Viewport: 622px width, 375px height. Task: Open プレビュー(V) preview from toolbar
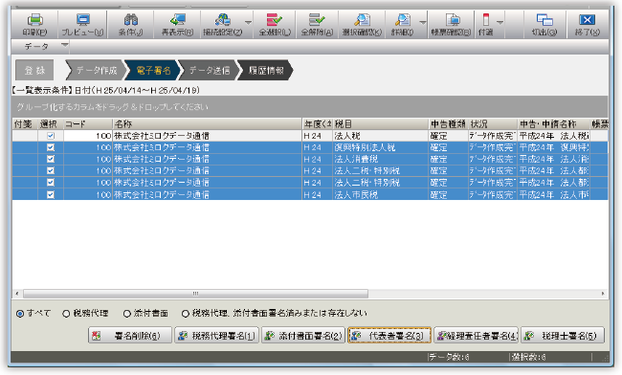82,20
